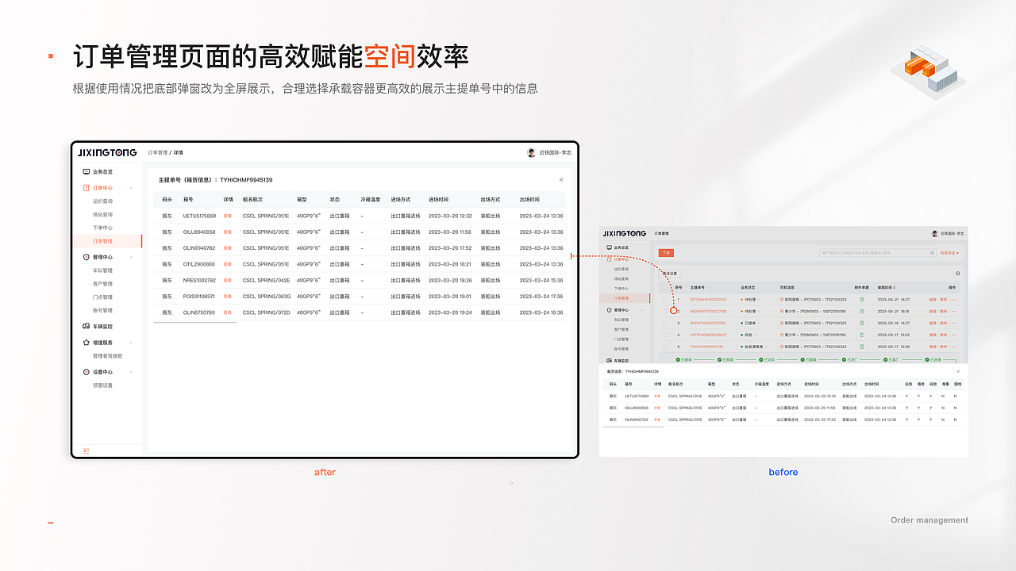Tick the checkbox for order row 1
1016x571 pixels.
point(665,300)
